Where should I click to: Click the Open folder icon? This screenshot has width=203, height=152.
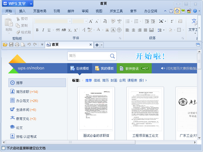5,45
